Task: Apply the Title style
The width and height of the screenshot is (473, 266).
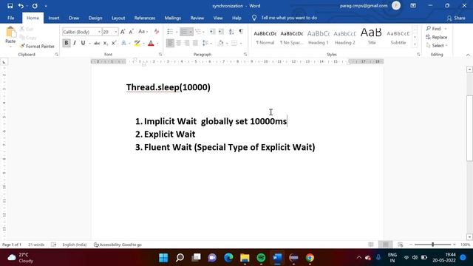Action: click(371, 38)
